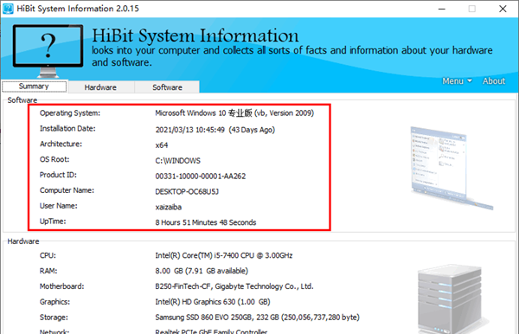
Task: Click the user name xaizaiba
Action: [169, 207]
